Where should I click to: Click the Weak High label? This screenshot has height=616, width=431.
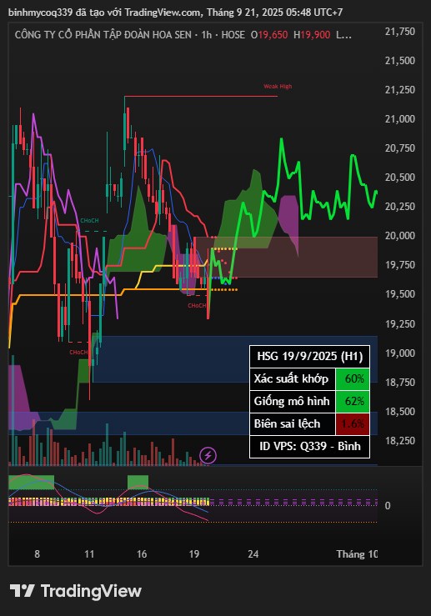(278, 87)
